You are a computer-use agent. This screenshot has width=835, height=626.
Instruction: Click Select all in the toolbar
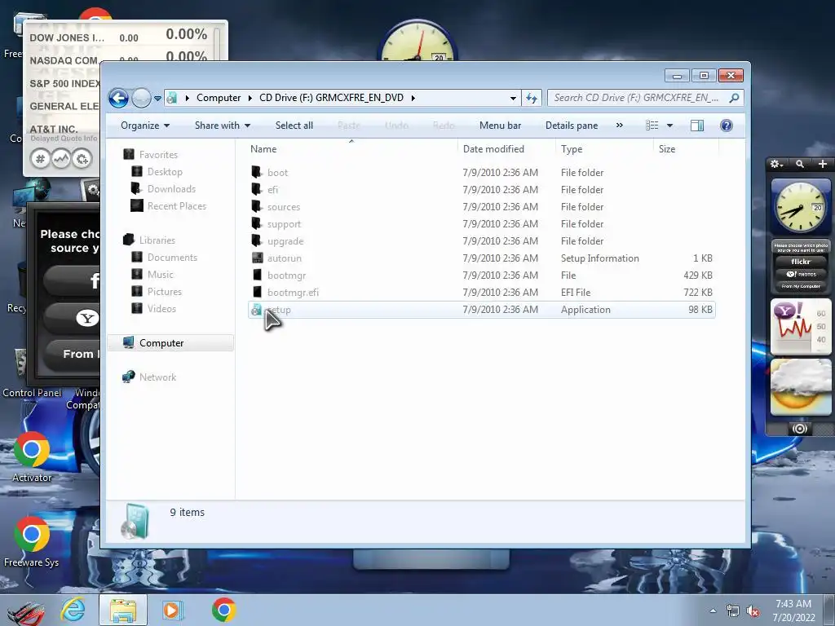294,126
